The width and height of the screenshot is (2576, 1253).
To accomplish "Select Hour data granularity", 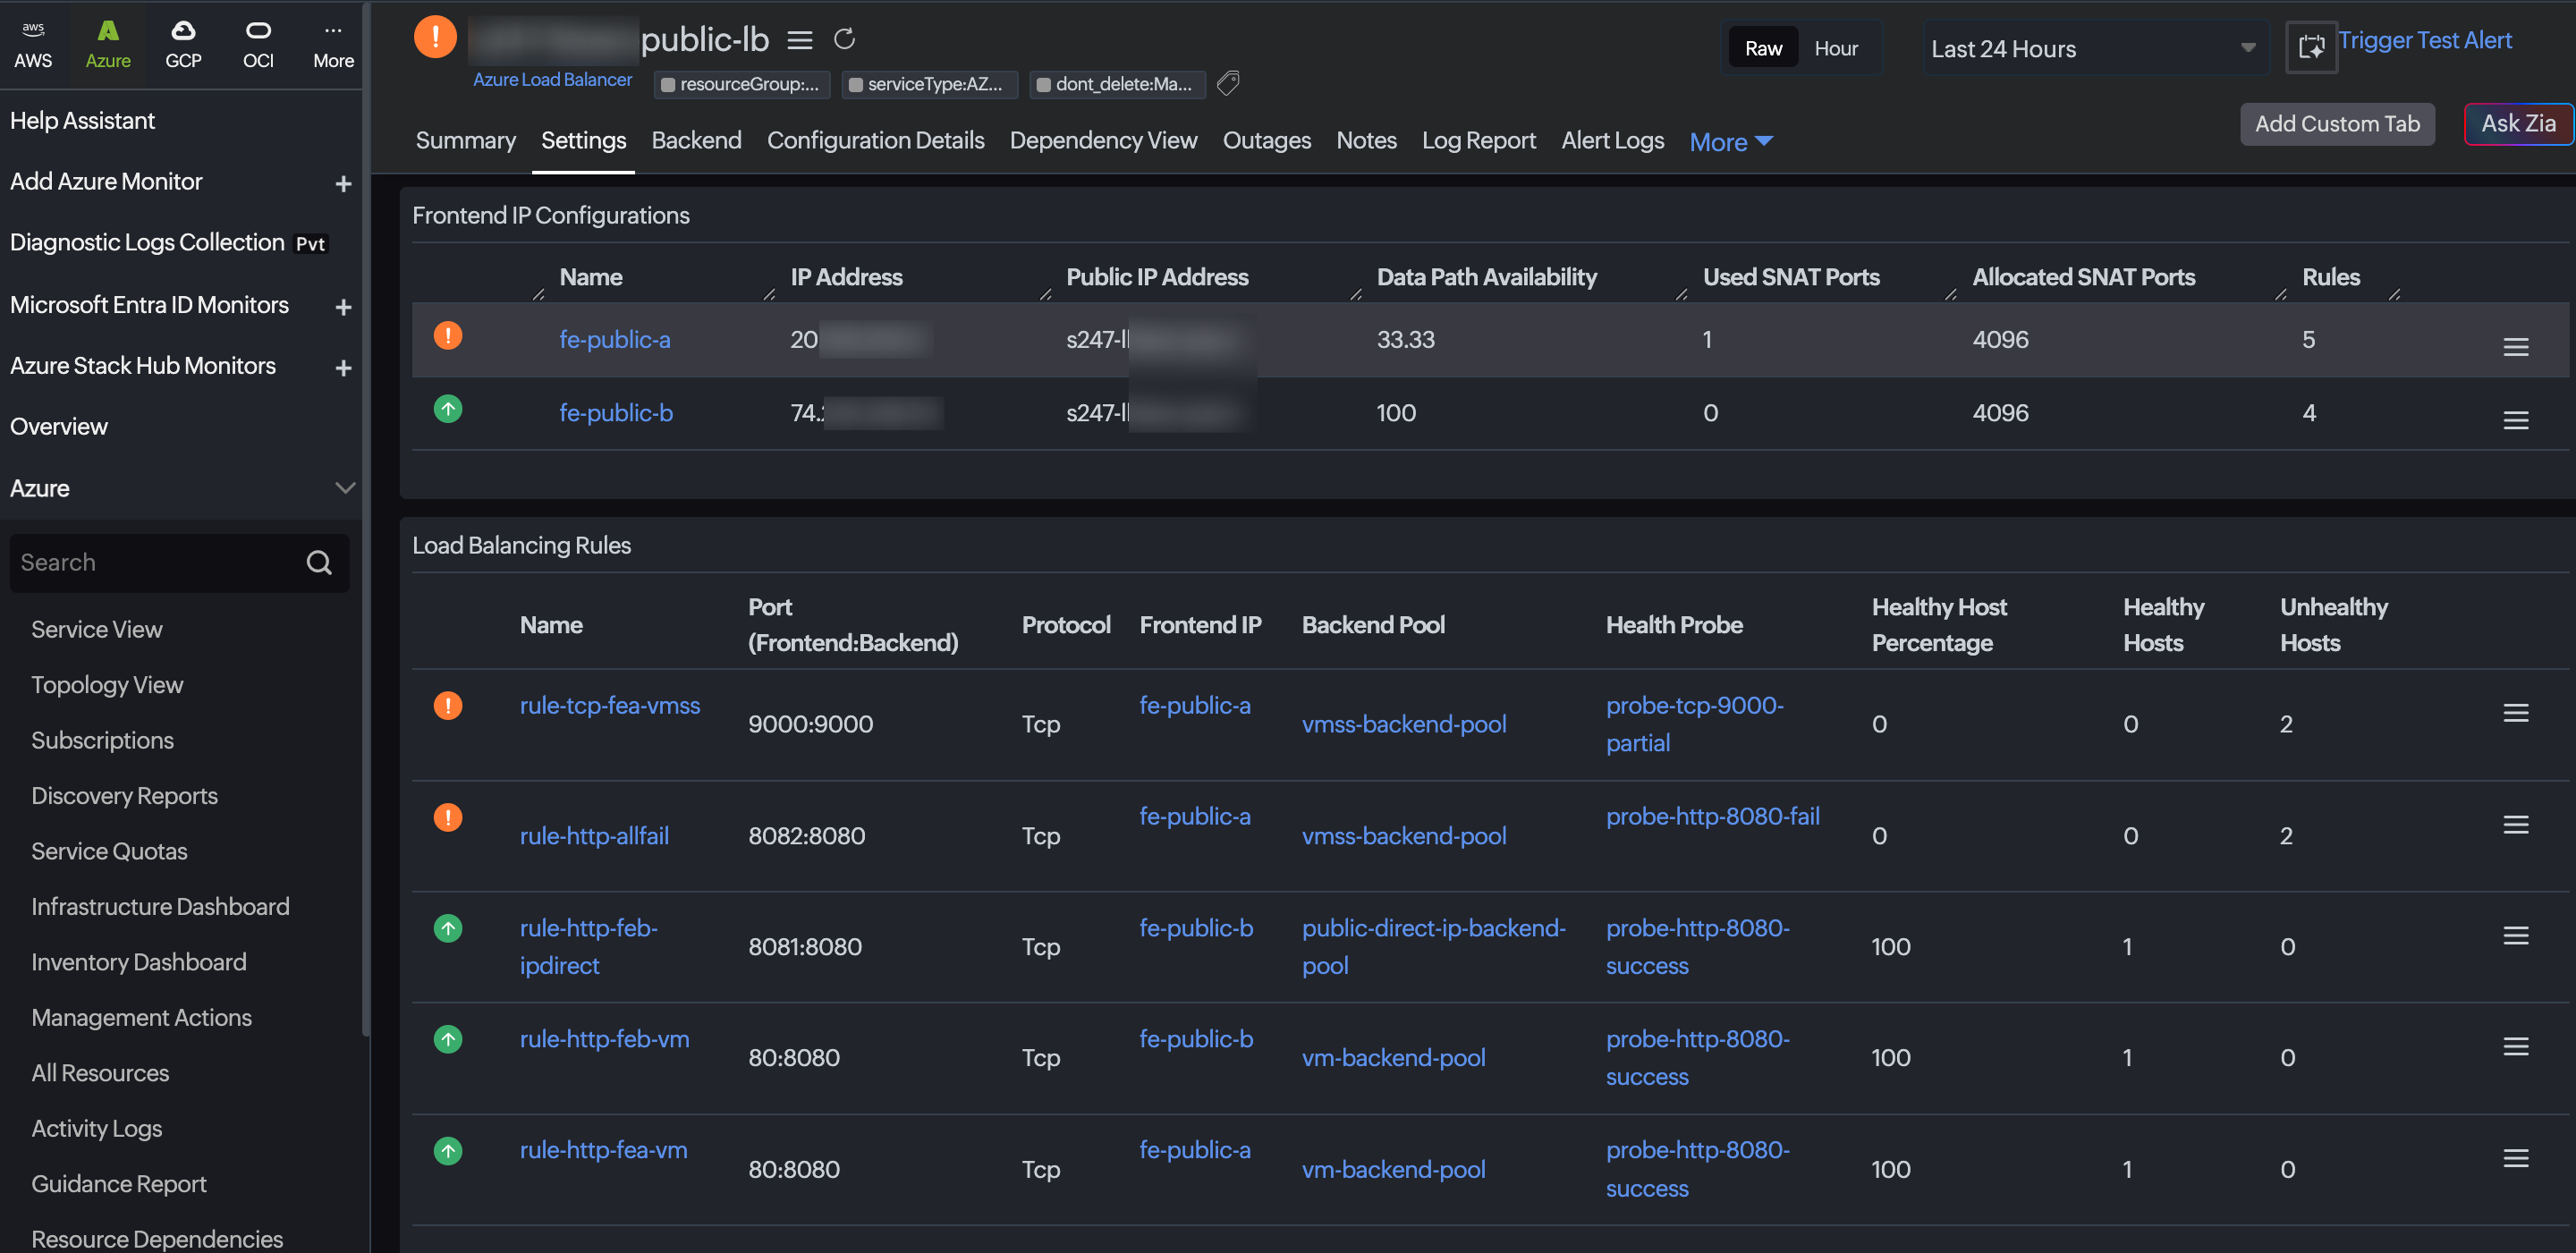I will [1836, 48].
